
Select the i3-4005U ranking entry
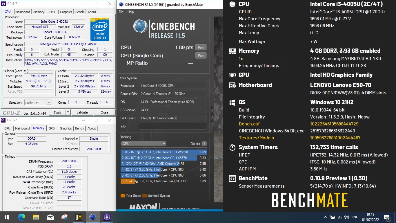(164, 181)
